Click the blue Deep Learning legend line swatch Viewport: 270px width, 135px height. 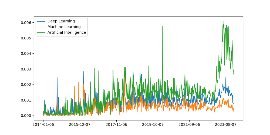coord(41,21)
